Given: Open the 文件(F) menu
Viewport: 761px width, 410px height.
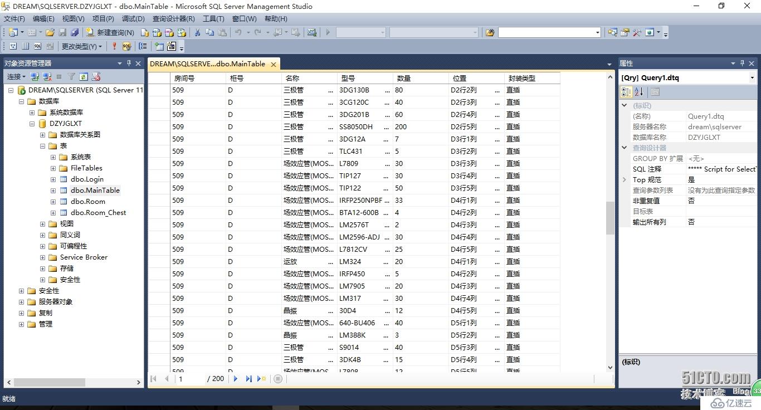Looking at the screenshot, I should pos(14,18).
